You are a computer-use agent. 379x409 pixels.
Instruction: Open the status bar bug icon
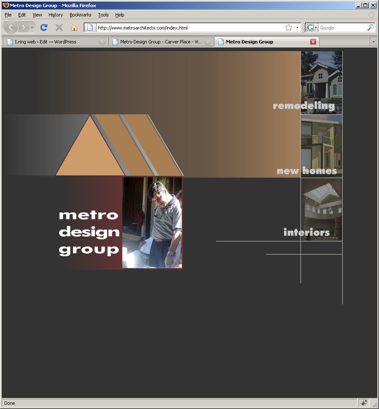click(364, 403)
